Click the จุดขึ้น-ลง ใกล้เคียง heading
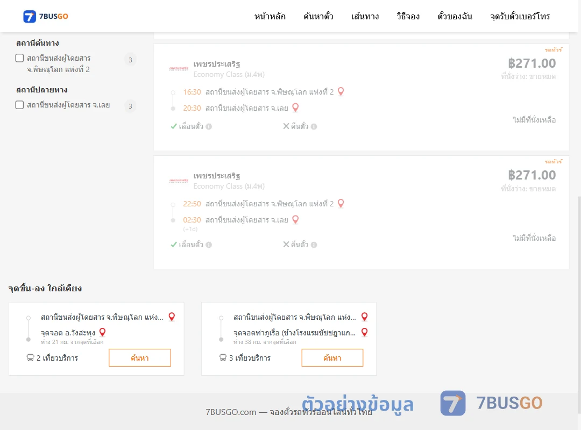 pos(45,288)
